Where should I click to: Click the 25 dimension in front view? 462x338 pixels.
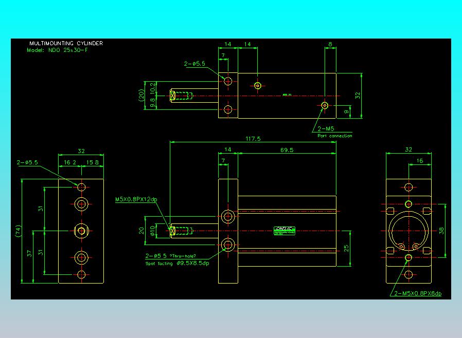tap(347, 249)
